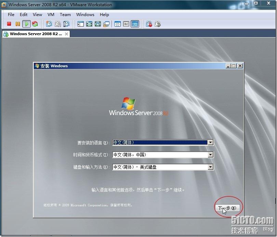
Task: Reset the virtual machine with the red-green arrows icon
Action: (35, 24)
